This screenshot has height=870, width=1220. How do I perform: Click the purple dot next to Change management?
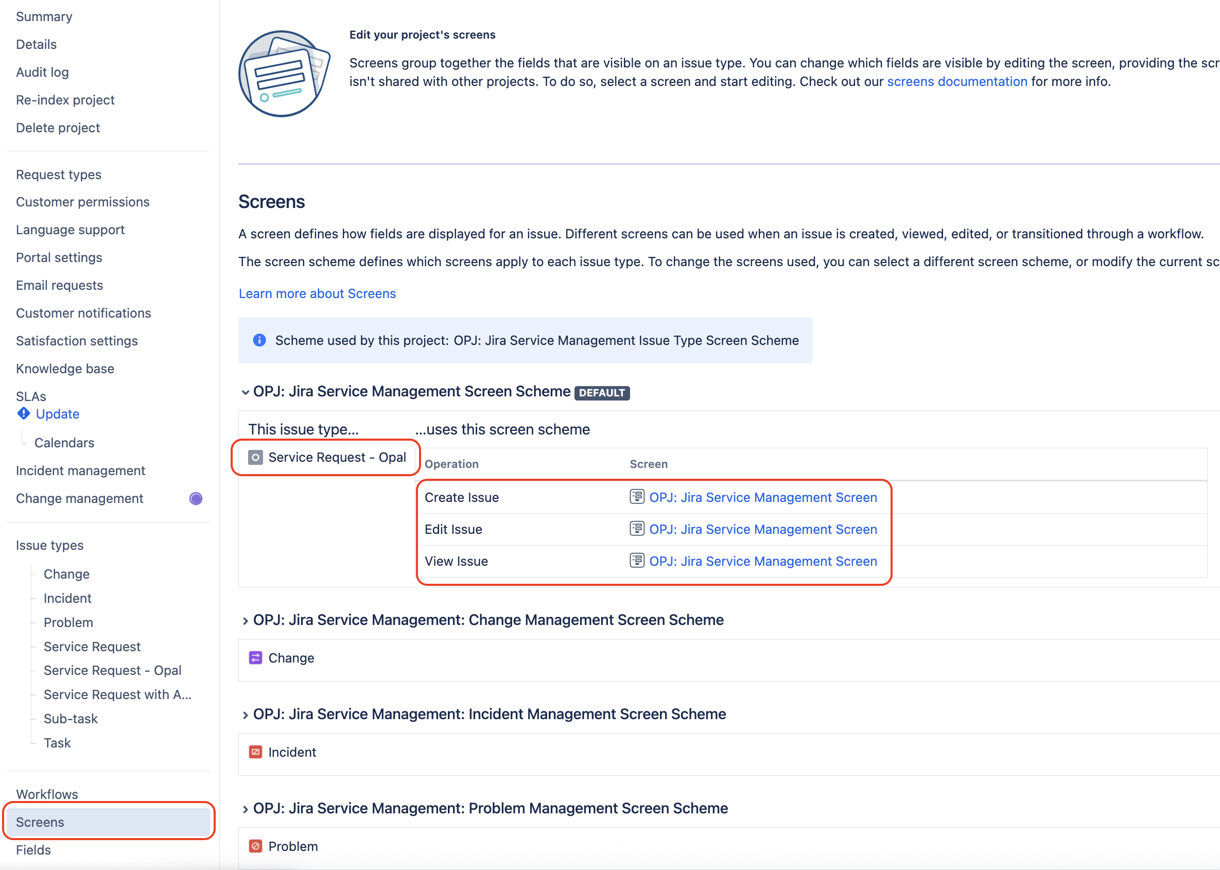pos(196,499)
